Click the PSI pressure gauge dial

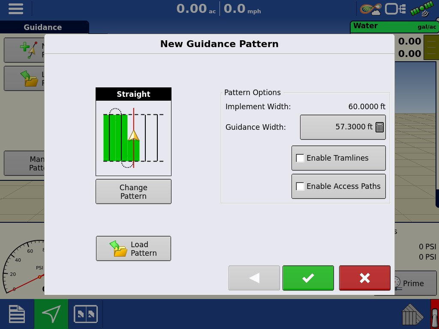click(x=24, y=267)
